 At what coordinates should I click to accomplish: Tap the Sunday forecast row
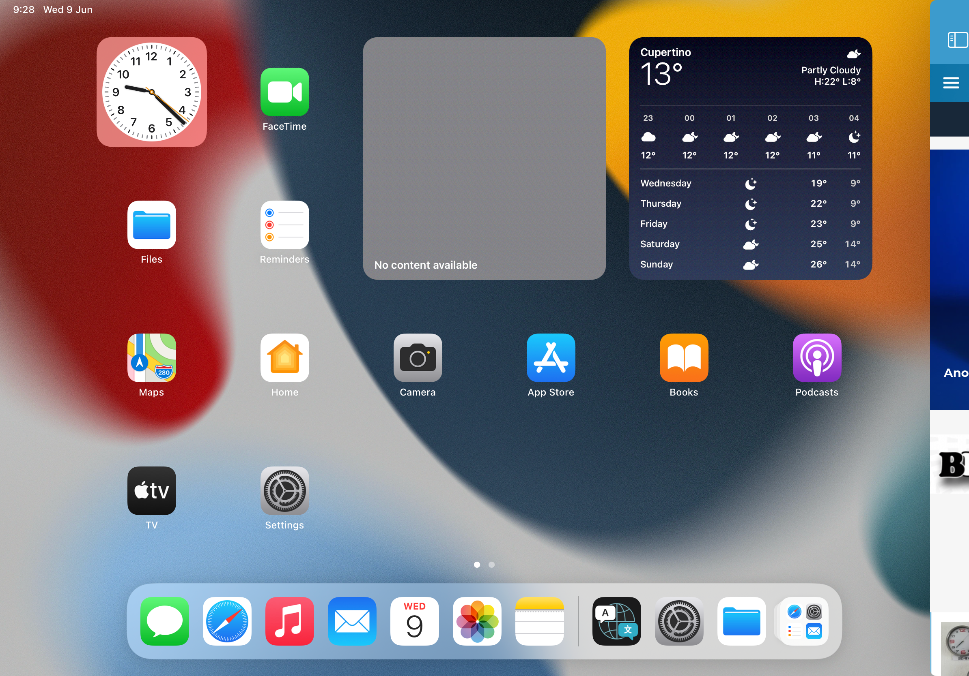(750, 264)
